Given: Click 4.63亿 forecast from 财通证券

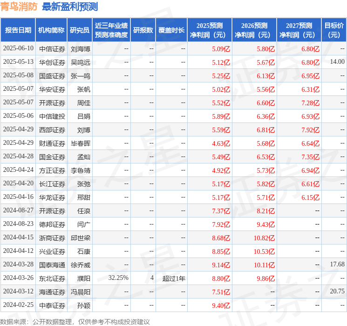Looking at the screenshot, I should pos(221,143).
